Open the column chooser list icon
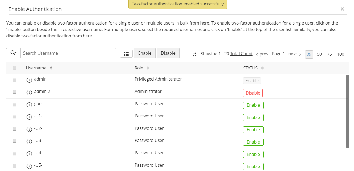 (x=126, y=54)
